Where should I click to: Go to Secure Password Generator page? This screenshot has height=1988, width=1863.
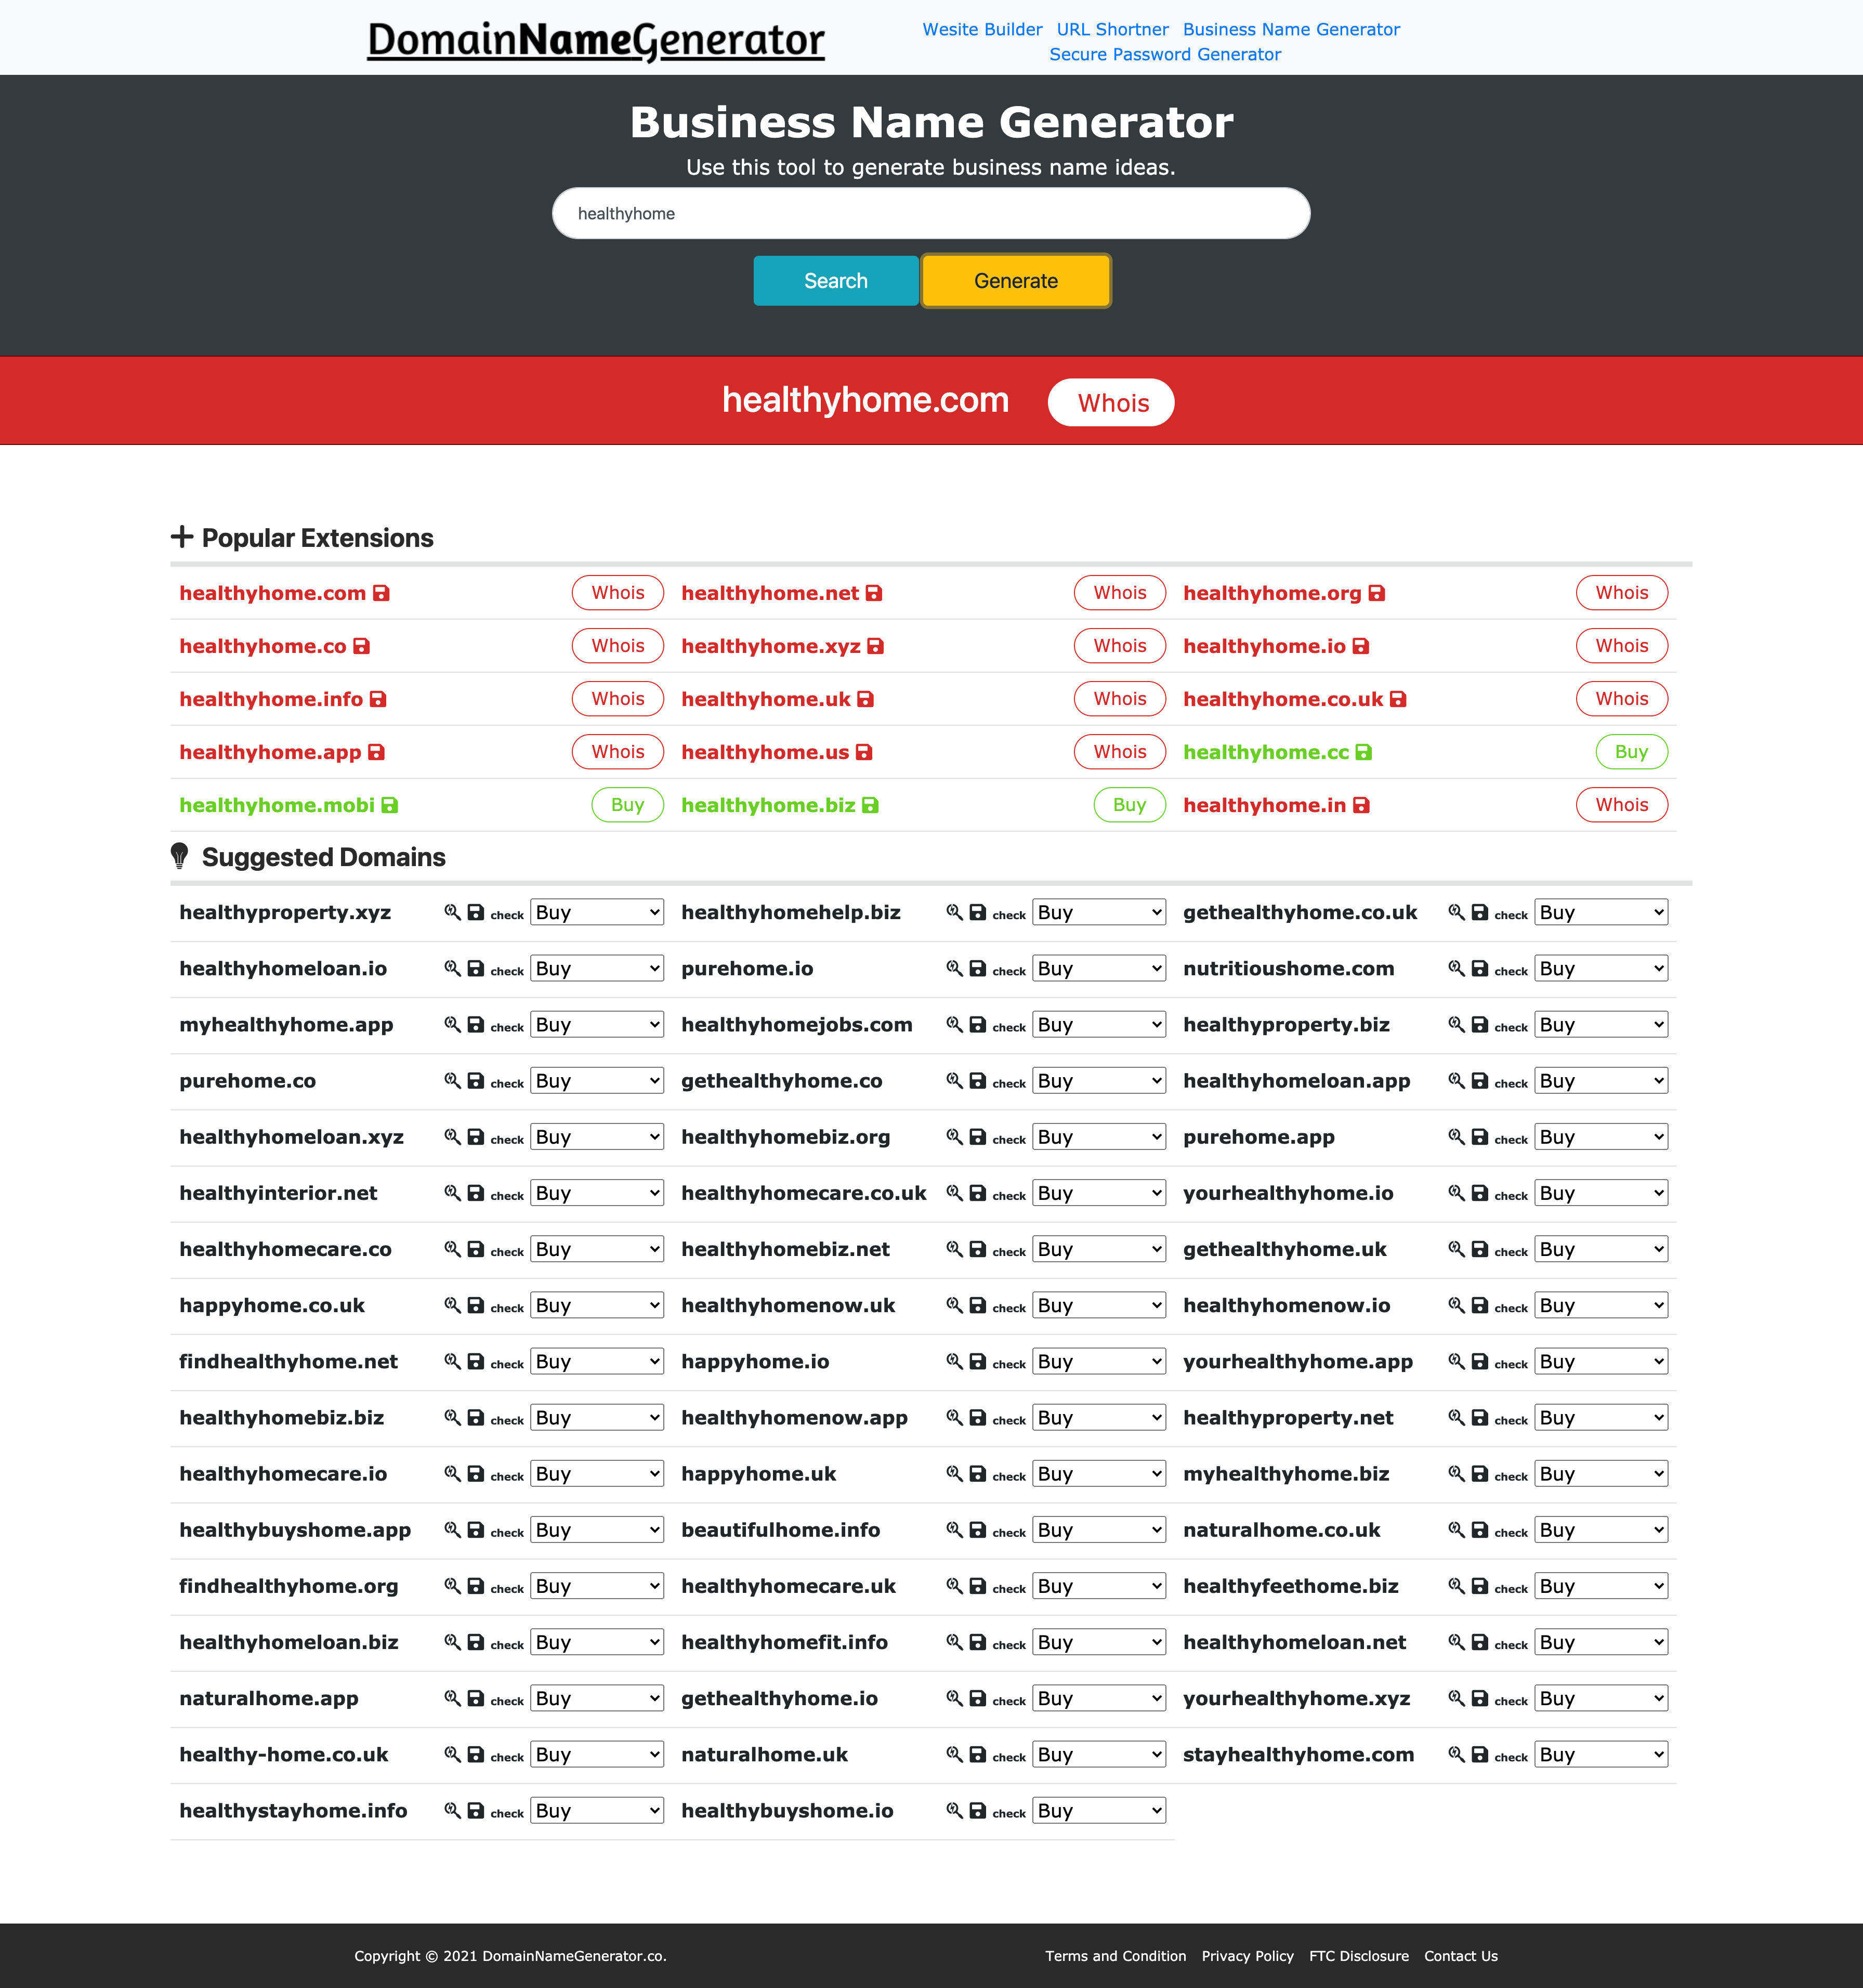pos(1164,54)
